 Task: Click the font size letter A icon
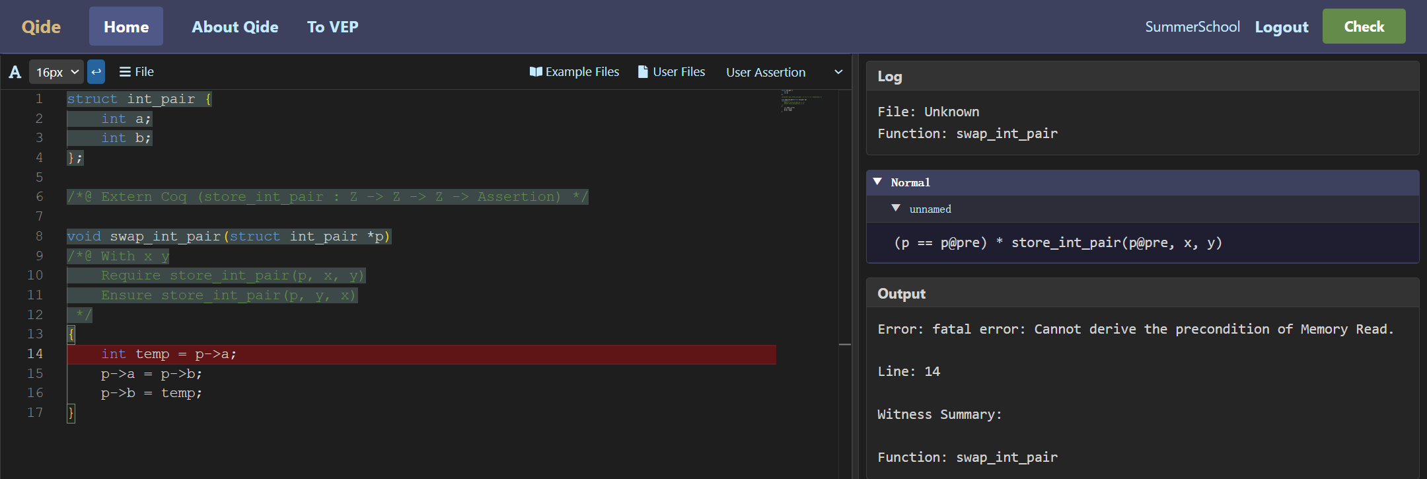(x=15, y=72)
